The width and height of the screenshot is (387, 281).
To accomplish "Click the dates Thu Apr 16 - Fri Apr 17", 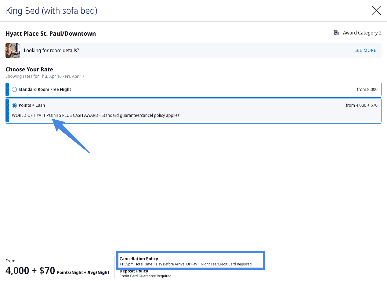I will 45,76.
